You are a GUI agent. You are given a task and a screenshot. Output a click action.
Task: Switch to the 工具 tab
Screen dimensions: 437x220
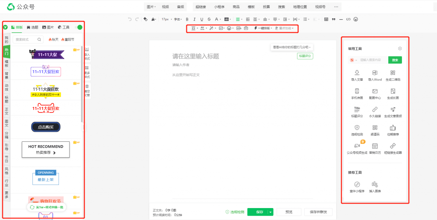point(64,27)
